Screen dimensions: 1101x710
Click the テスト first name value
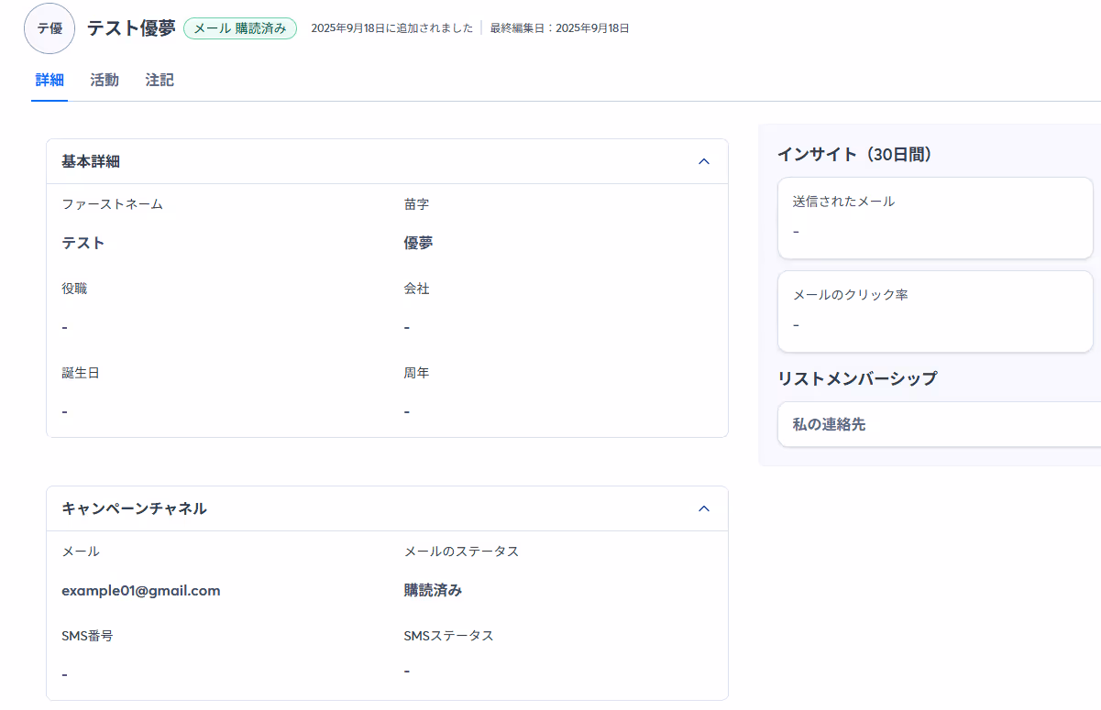click(83, 243)
